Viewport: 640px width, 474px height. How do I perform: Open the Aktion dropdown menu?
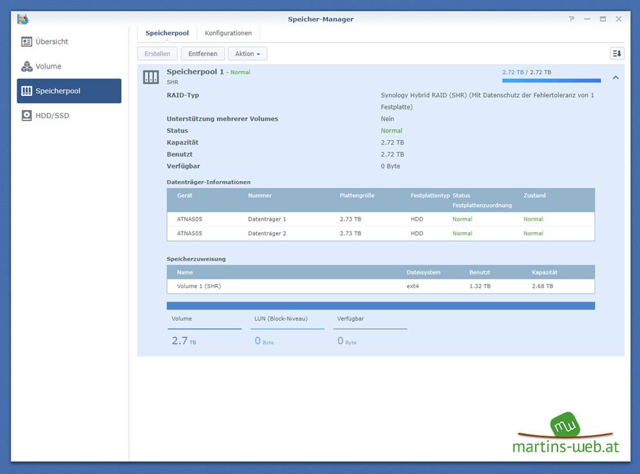coord(247,54)
